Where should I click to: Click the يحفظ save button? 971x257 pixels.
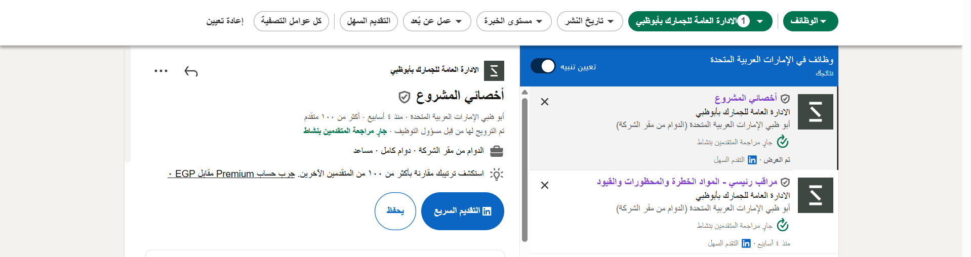click(x=395, y=211)
